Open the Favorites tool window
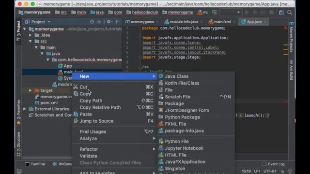The image size is (310, 174). (18, 112)
